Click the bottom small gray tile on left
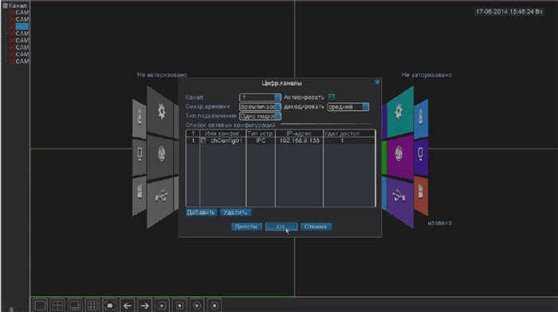This screenshot has height=312, width=558. 139,195
